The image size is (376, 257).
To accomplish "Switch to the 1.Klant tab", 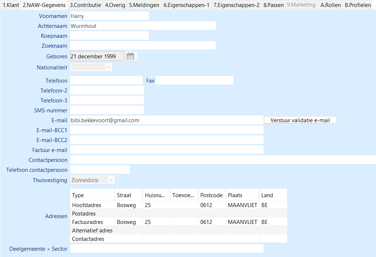I will point(11,5).
